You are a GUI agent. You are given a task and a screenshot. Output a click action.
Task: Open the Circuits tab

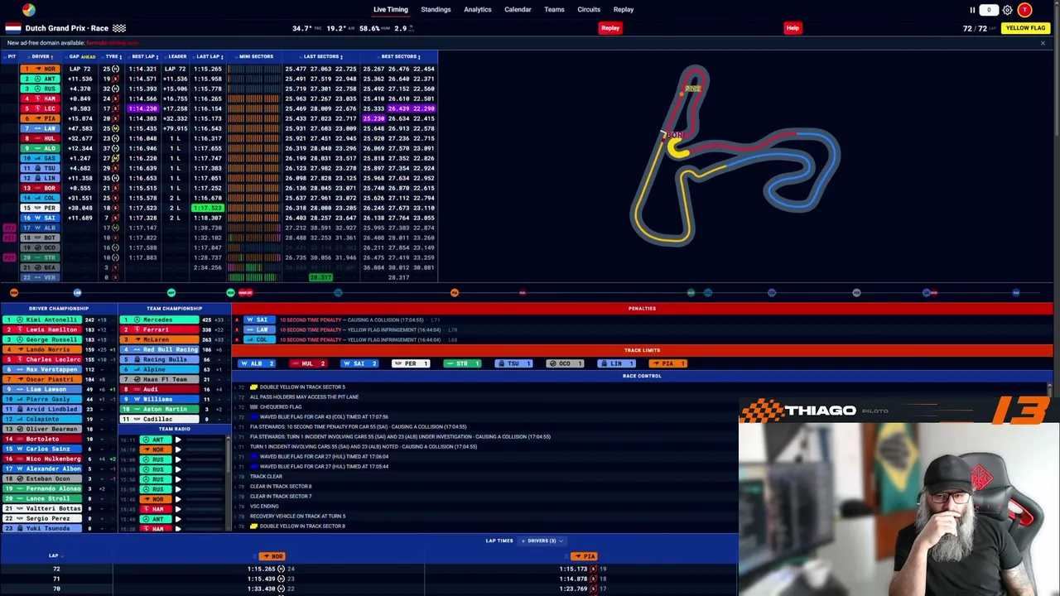pos(589,10)
